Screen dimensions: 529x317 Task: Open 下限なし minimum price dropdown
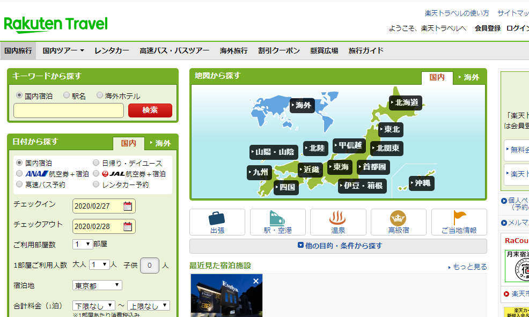(94, 306)
